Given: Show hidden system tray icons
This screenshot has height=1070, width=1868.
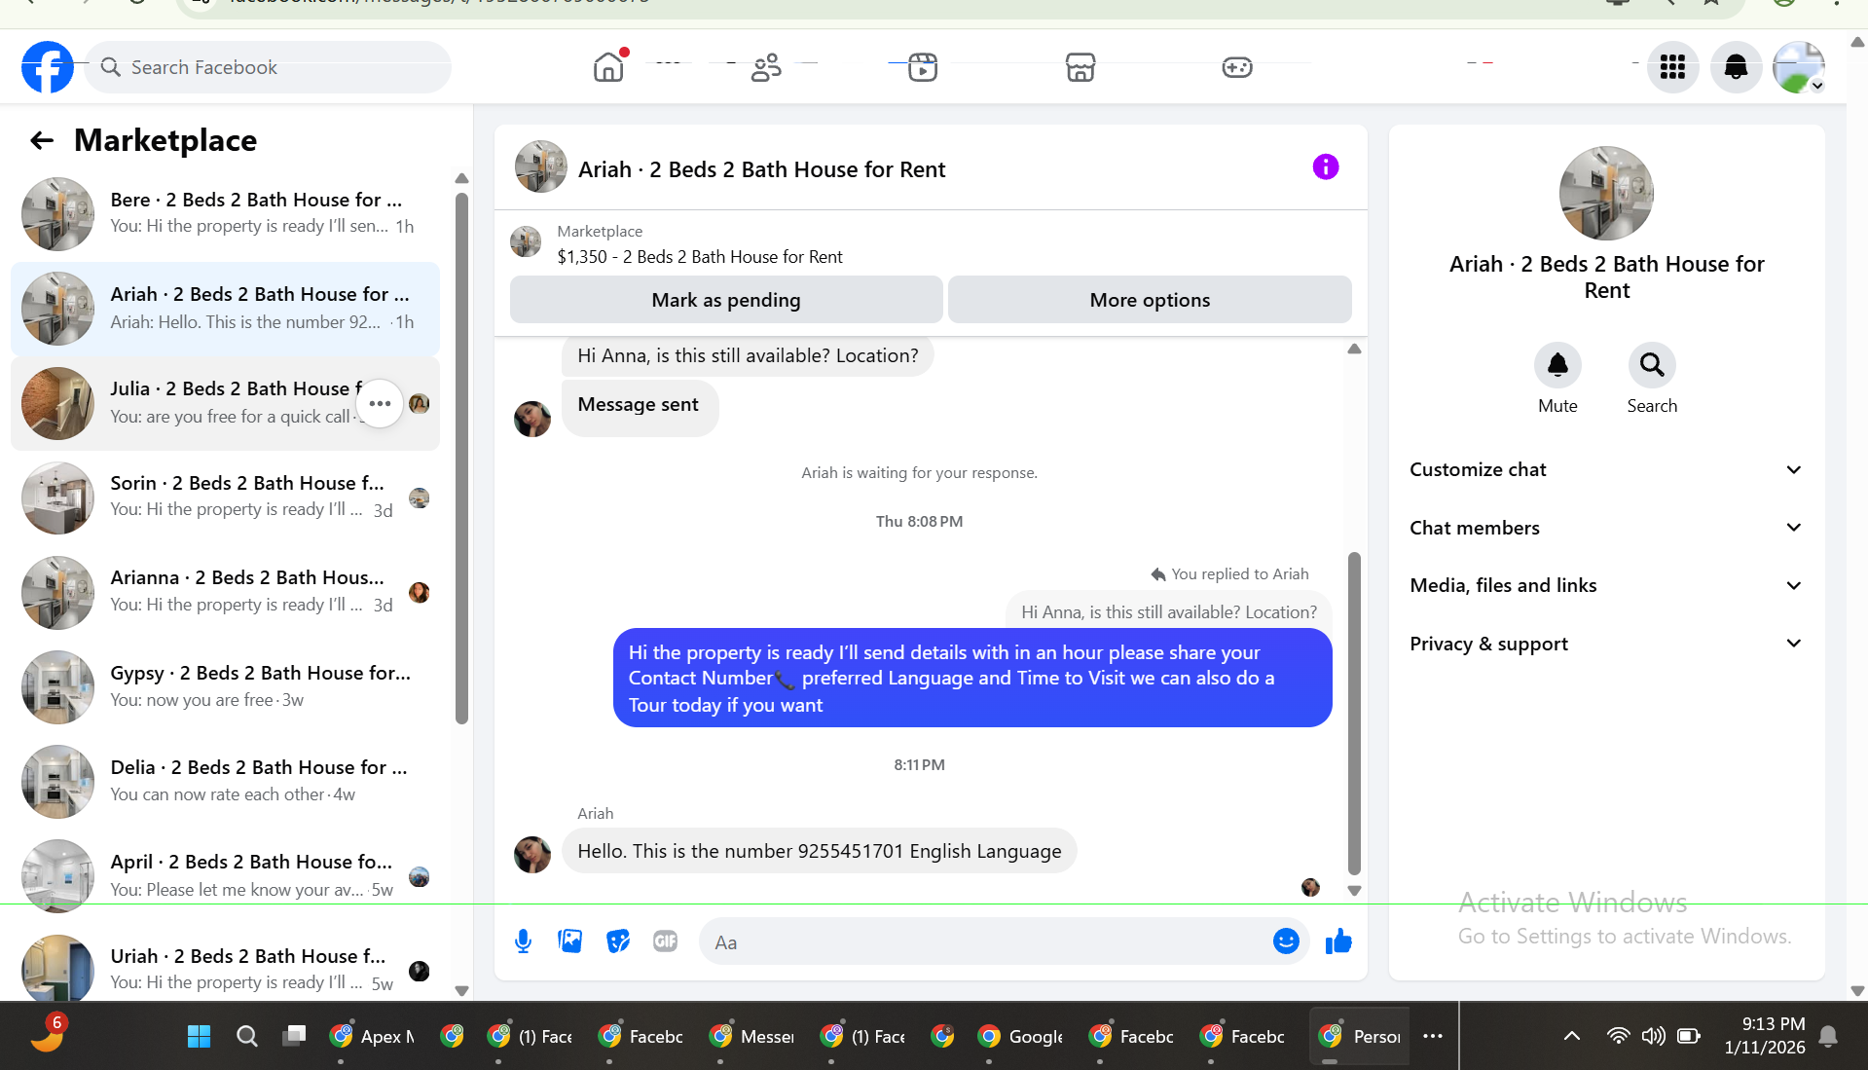Looking at the screenshot, I should pos(1571,1036).
